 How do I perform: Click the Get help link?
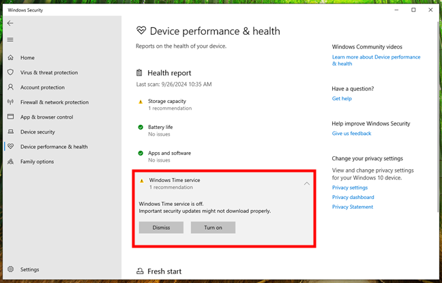(342, 98)
